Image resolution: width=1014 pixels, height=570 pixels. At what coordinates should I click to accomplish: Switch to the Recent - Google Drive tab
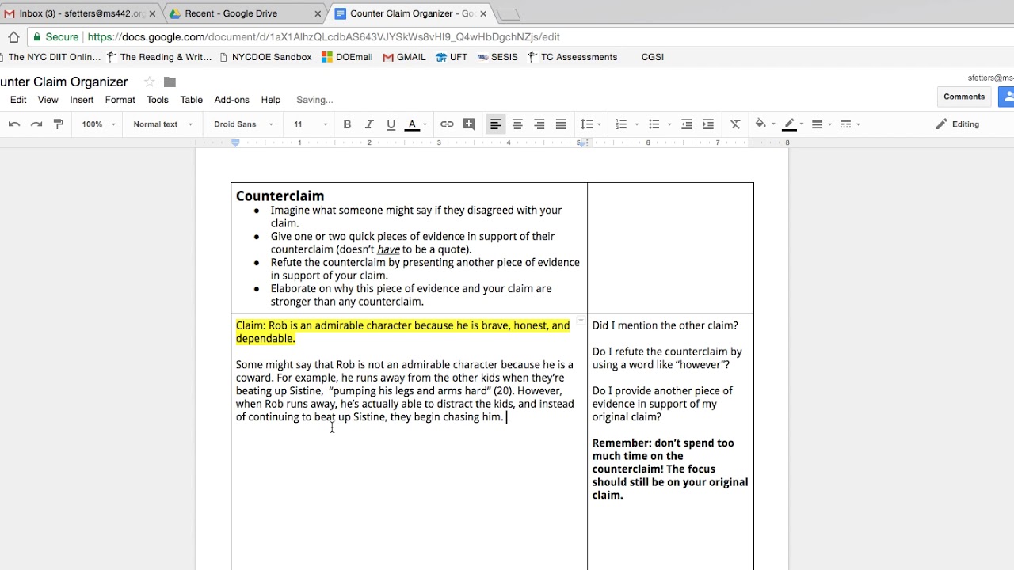click(x=244, y=13)
